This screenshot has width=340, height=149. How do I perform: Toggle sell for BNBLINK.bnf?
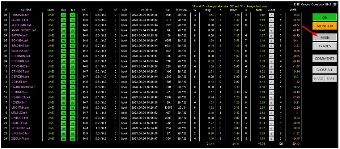(72, 51)
